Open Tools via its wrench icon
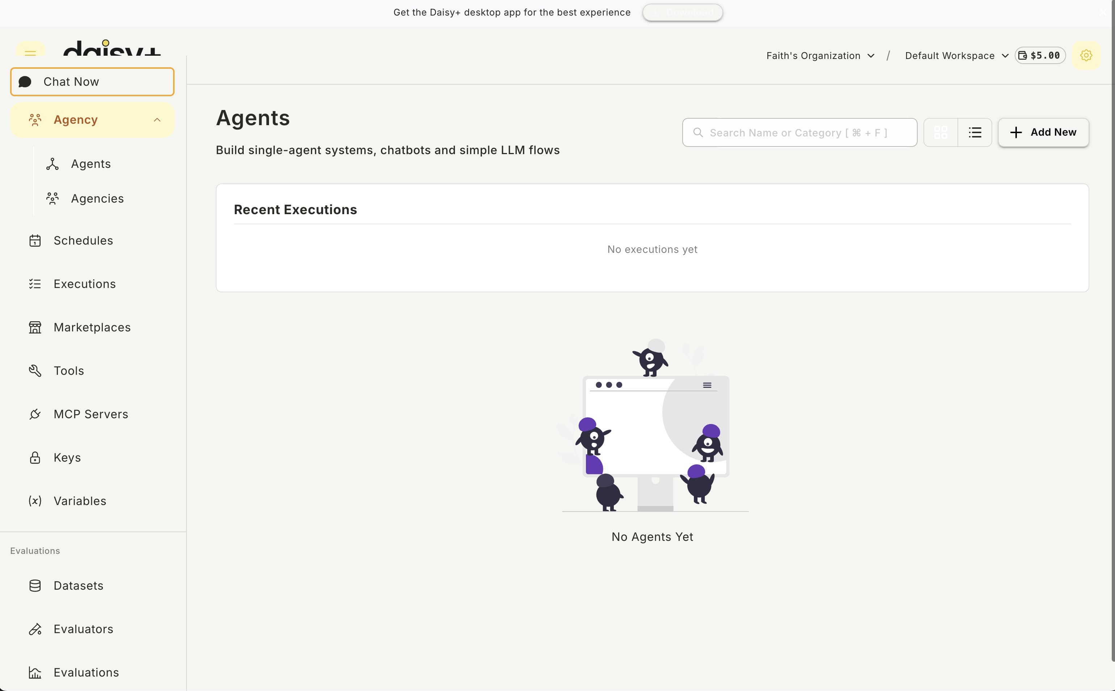Image resolution: width=1115 pixels, height=691 pixels. pos(35,370)
